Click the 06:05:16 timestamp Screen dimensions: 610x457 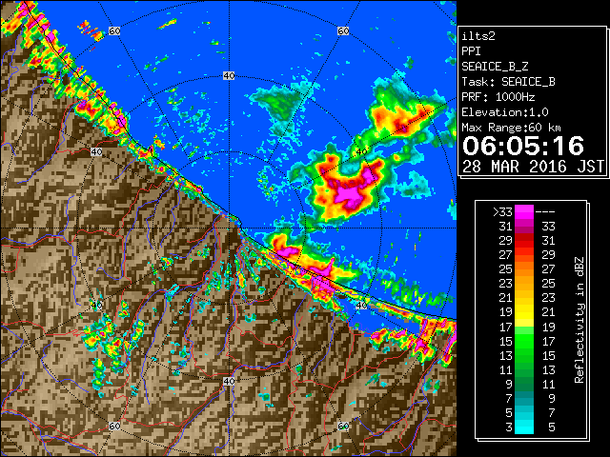(x=523, y=146)
